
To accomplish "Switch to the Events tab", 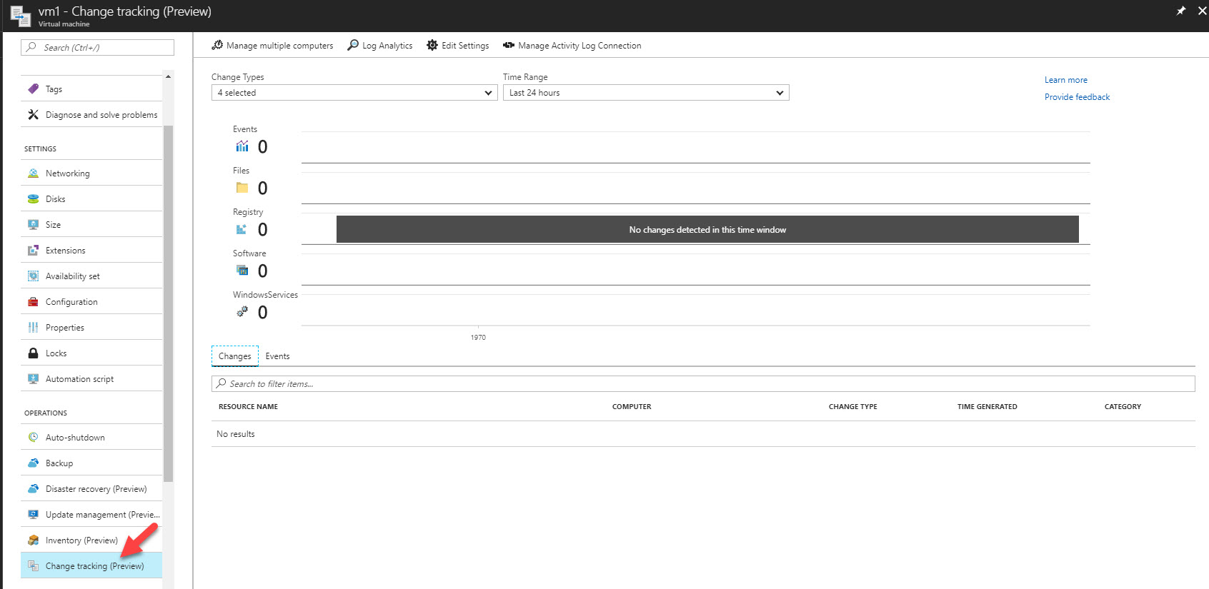I will click(x=277, y=356).
